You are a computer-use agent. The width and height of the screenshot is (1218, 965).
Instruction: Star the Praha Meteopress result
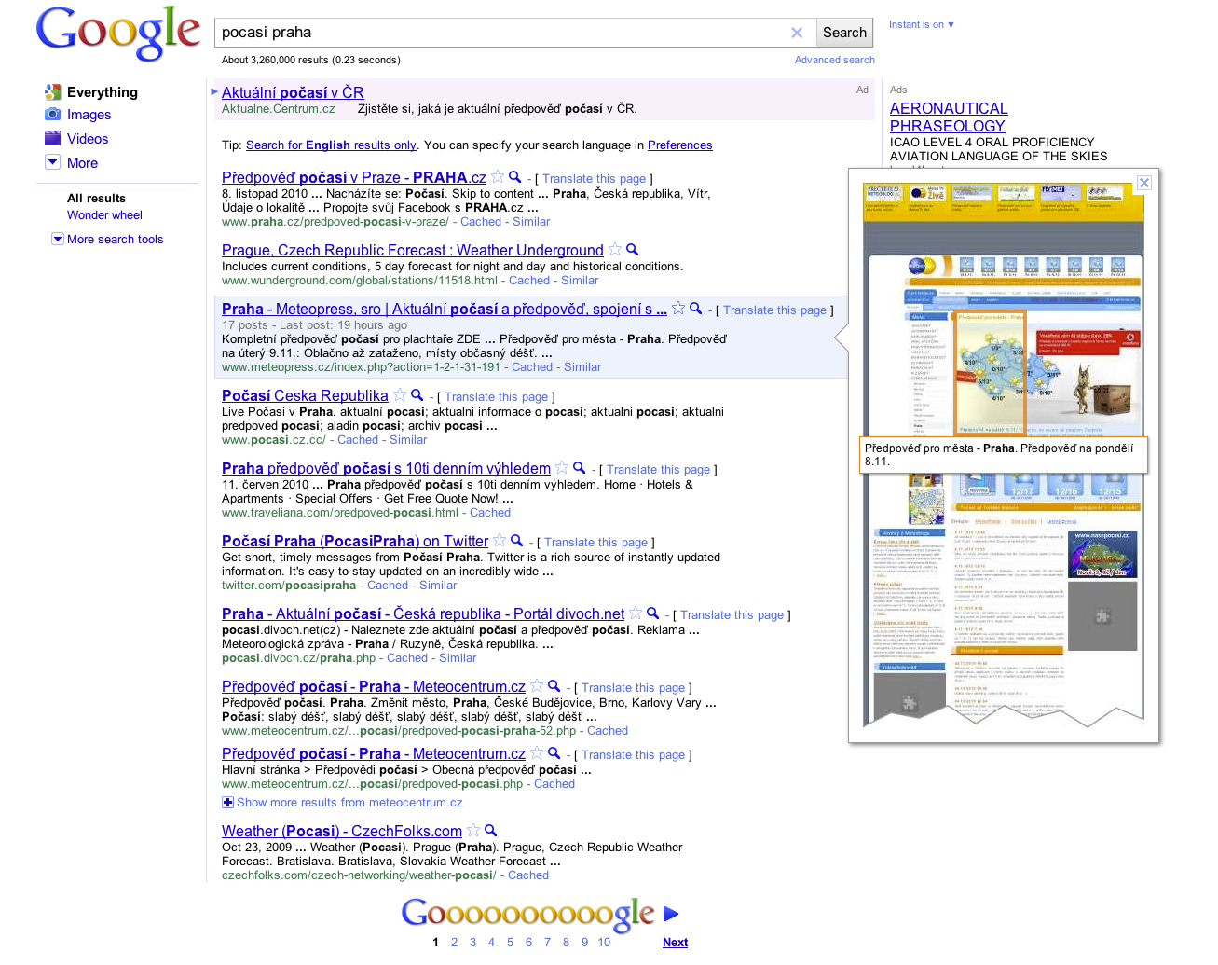(x=678, y=308)
